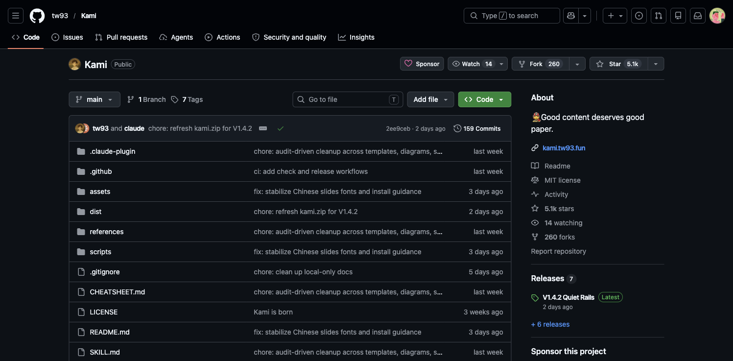Screen dimensions: 733x361
Task: Click the green commit status checkmark
Action: point(281,128)
